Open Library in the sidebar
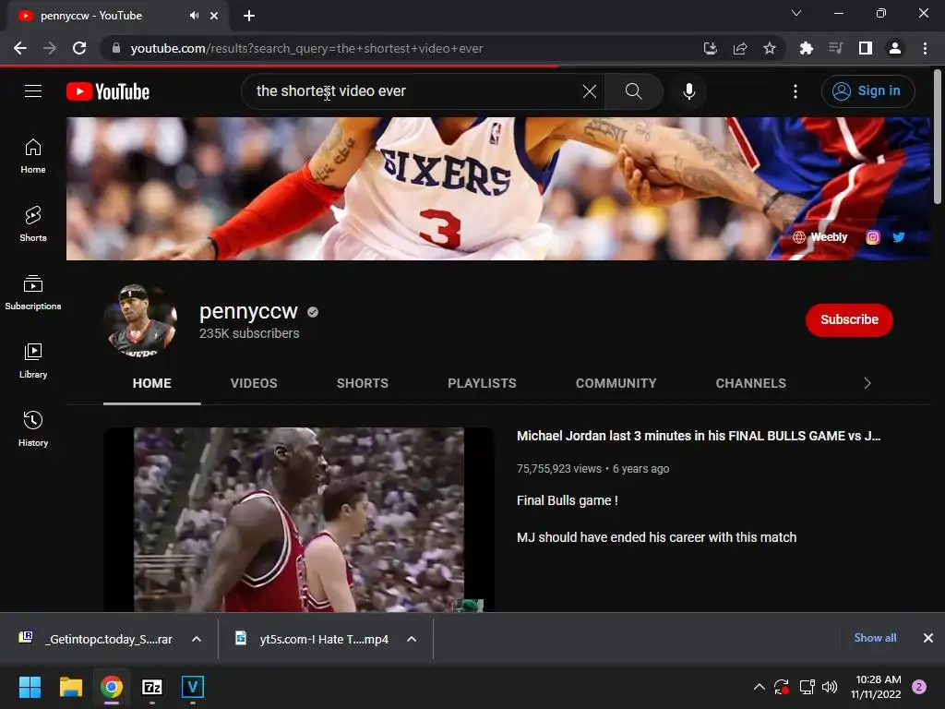Screen dimensions: 945x709 point(33,361)
